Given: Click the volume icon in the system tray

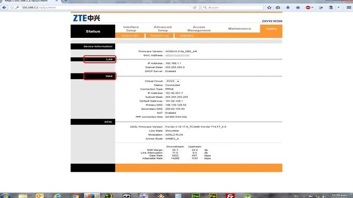Looking at the screenshot, I should 324,196.
